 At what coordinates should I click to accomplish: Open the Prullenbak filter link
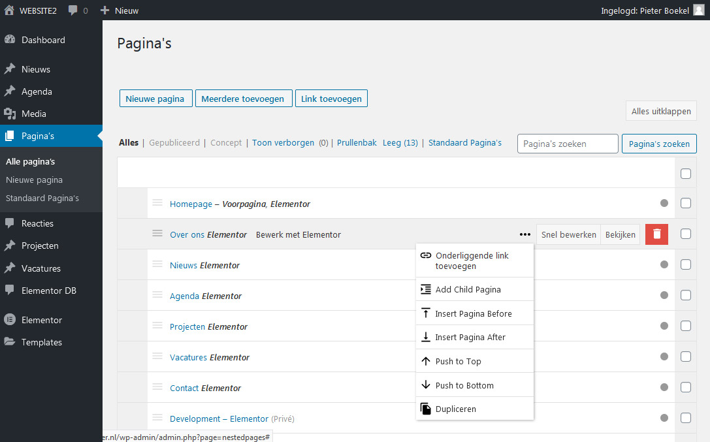pyautogui.click(x=357, y=142)
